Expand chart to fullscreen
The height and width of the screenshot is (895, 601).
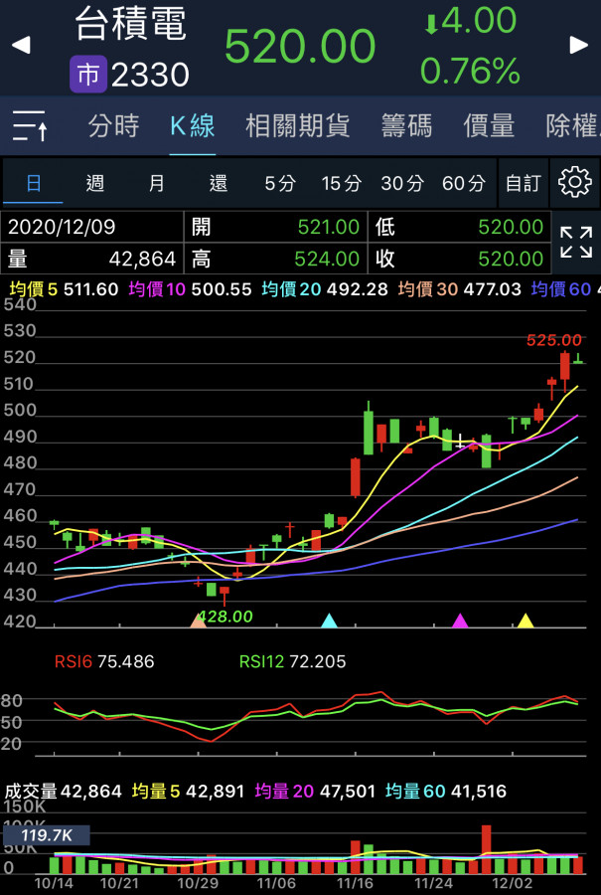point(575,242)
